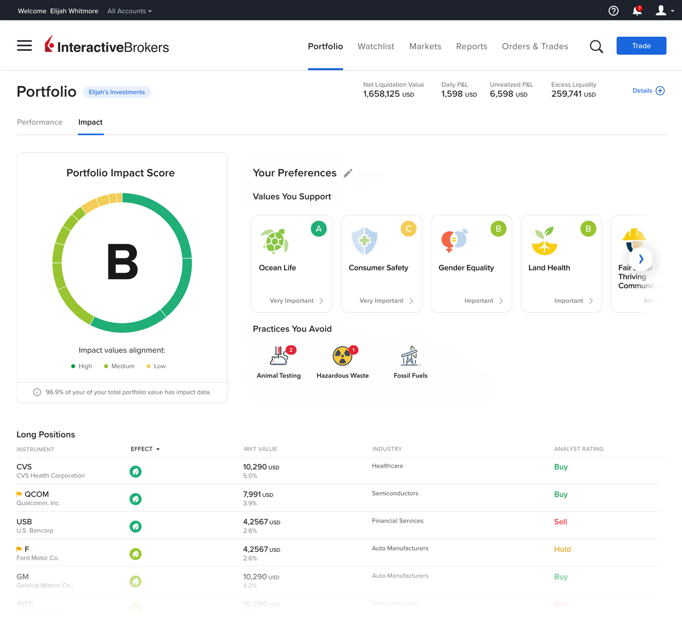682x621 pixels.
Task: Open the Watchlist menu item
Action: 375,46
